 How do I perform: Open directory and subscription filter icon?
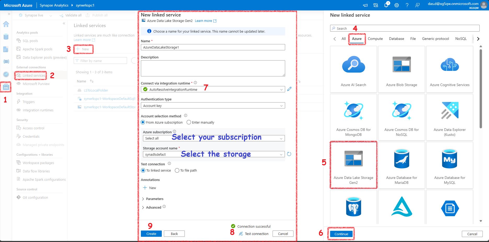click(x=376, y=5)
